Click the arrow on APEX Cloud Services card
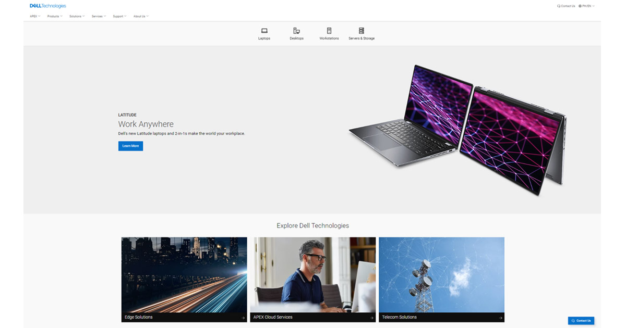 pos(371,318)
